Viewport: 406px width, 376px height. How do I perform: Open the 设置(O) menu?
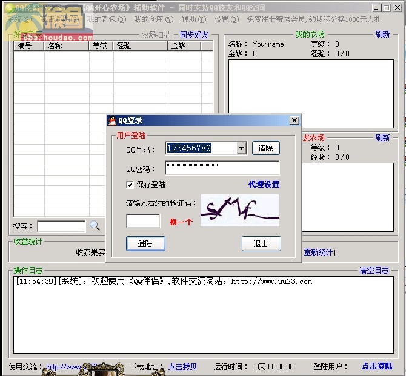coord(227,19)
